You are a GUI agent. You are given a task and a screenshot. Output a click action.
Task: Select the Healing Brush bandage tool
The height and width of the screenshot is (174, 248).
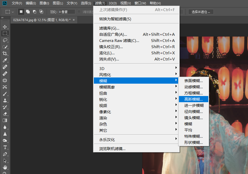coord(5,74)
